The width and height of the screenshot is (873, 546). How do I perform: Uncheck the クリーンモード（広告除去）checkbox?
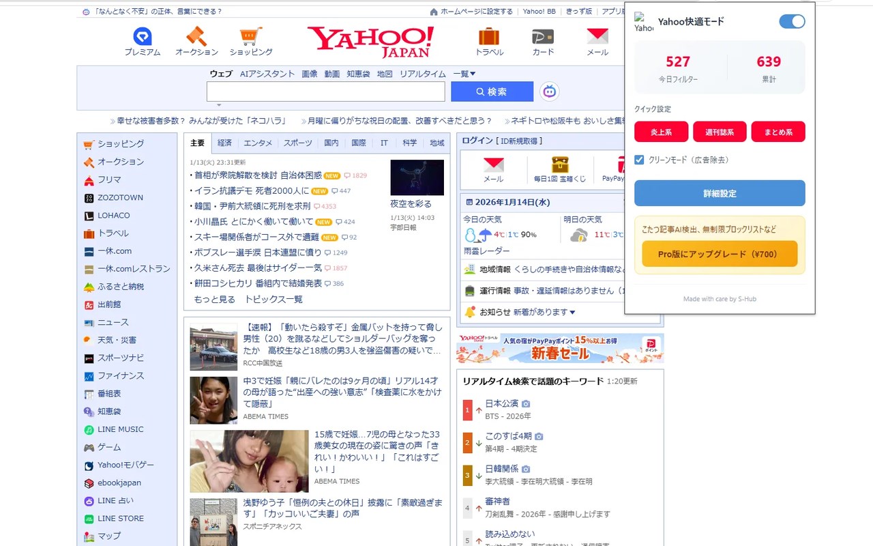[639, 160]
